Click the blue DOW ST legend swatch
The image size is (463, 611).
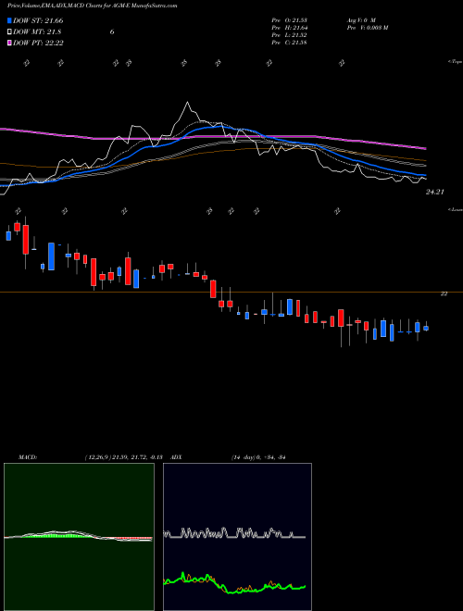pyautogui.click(x=9, y=20)
